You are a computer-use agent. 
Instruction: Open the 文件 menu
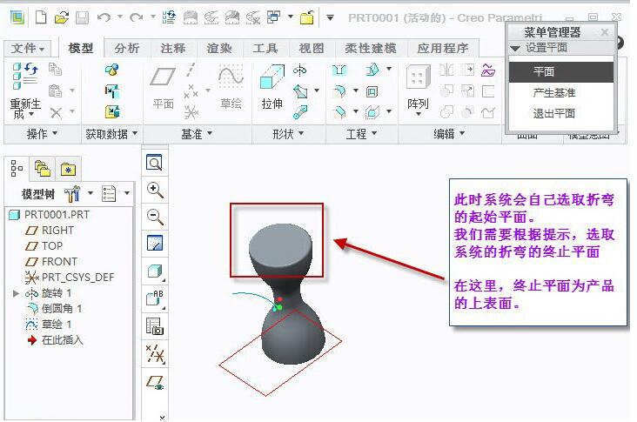[27, 49]
